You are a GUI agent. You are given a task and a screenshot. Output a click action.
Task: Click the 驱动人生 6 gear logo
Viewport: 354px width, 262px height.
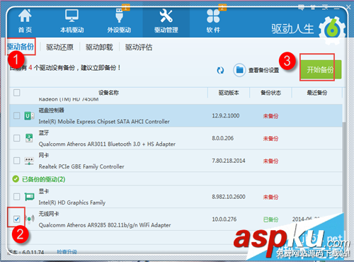[x=332, y=30]
